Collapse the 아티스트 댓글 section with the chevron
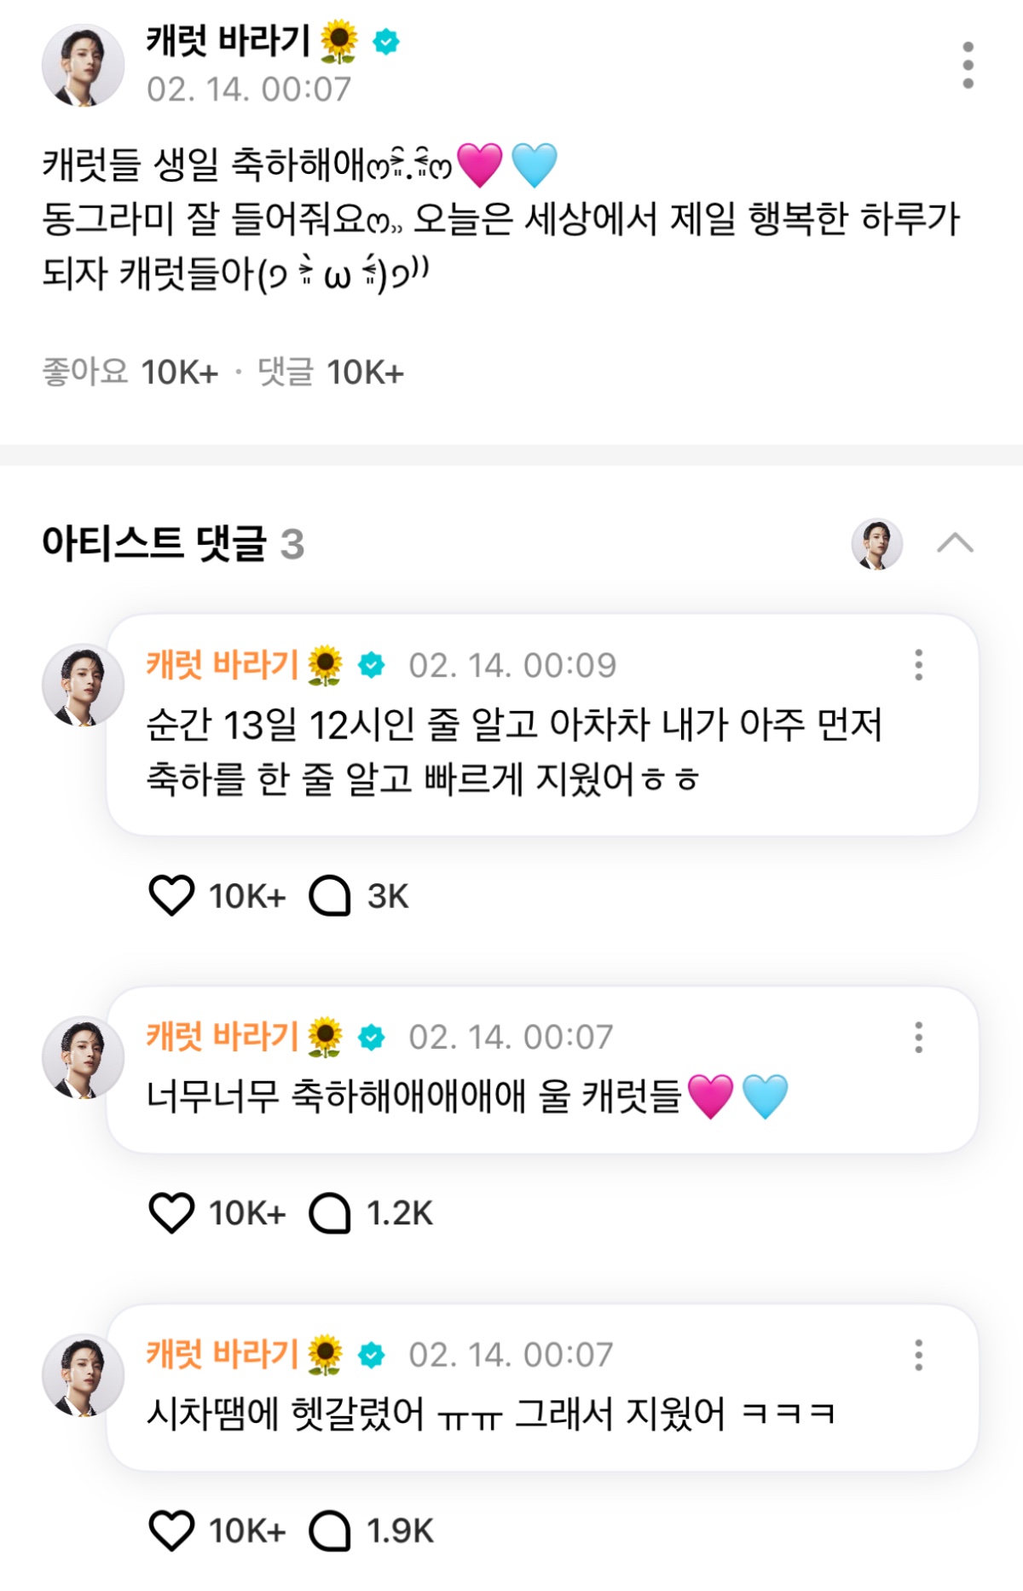 tap(955, 543)
